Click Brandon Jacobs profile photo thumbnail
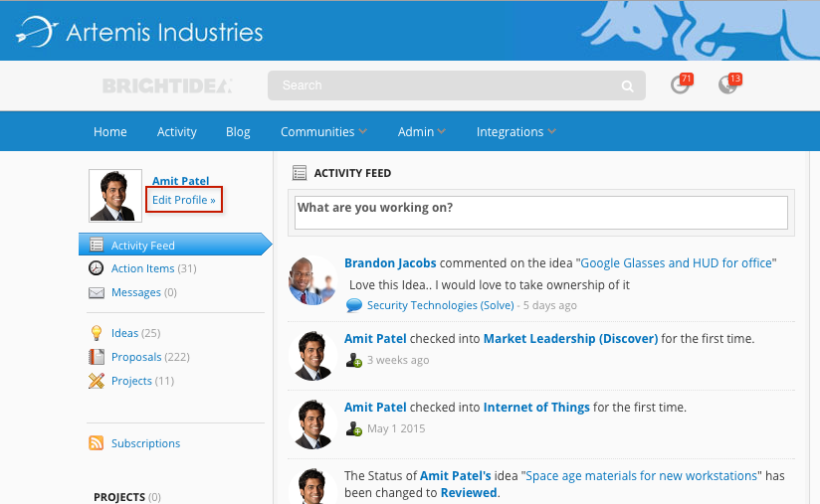This screenshot has width=820, height=504. [312, 280]
